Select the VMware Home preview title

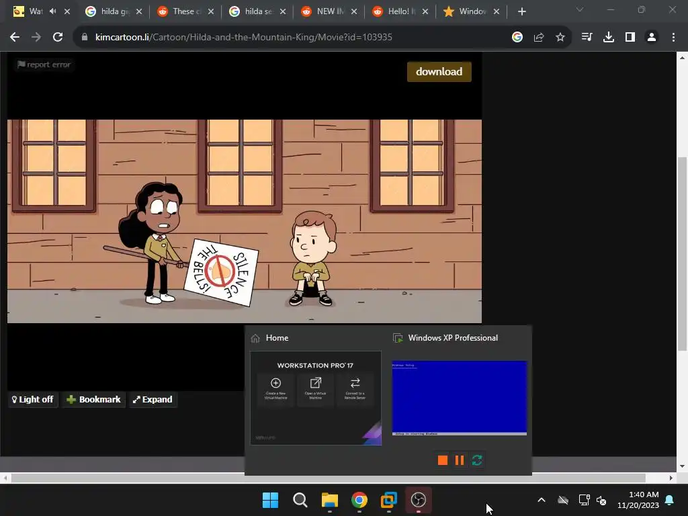tap(277, 338)
